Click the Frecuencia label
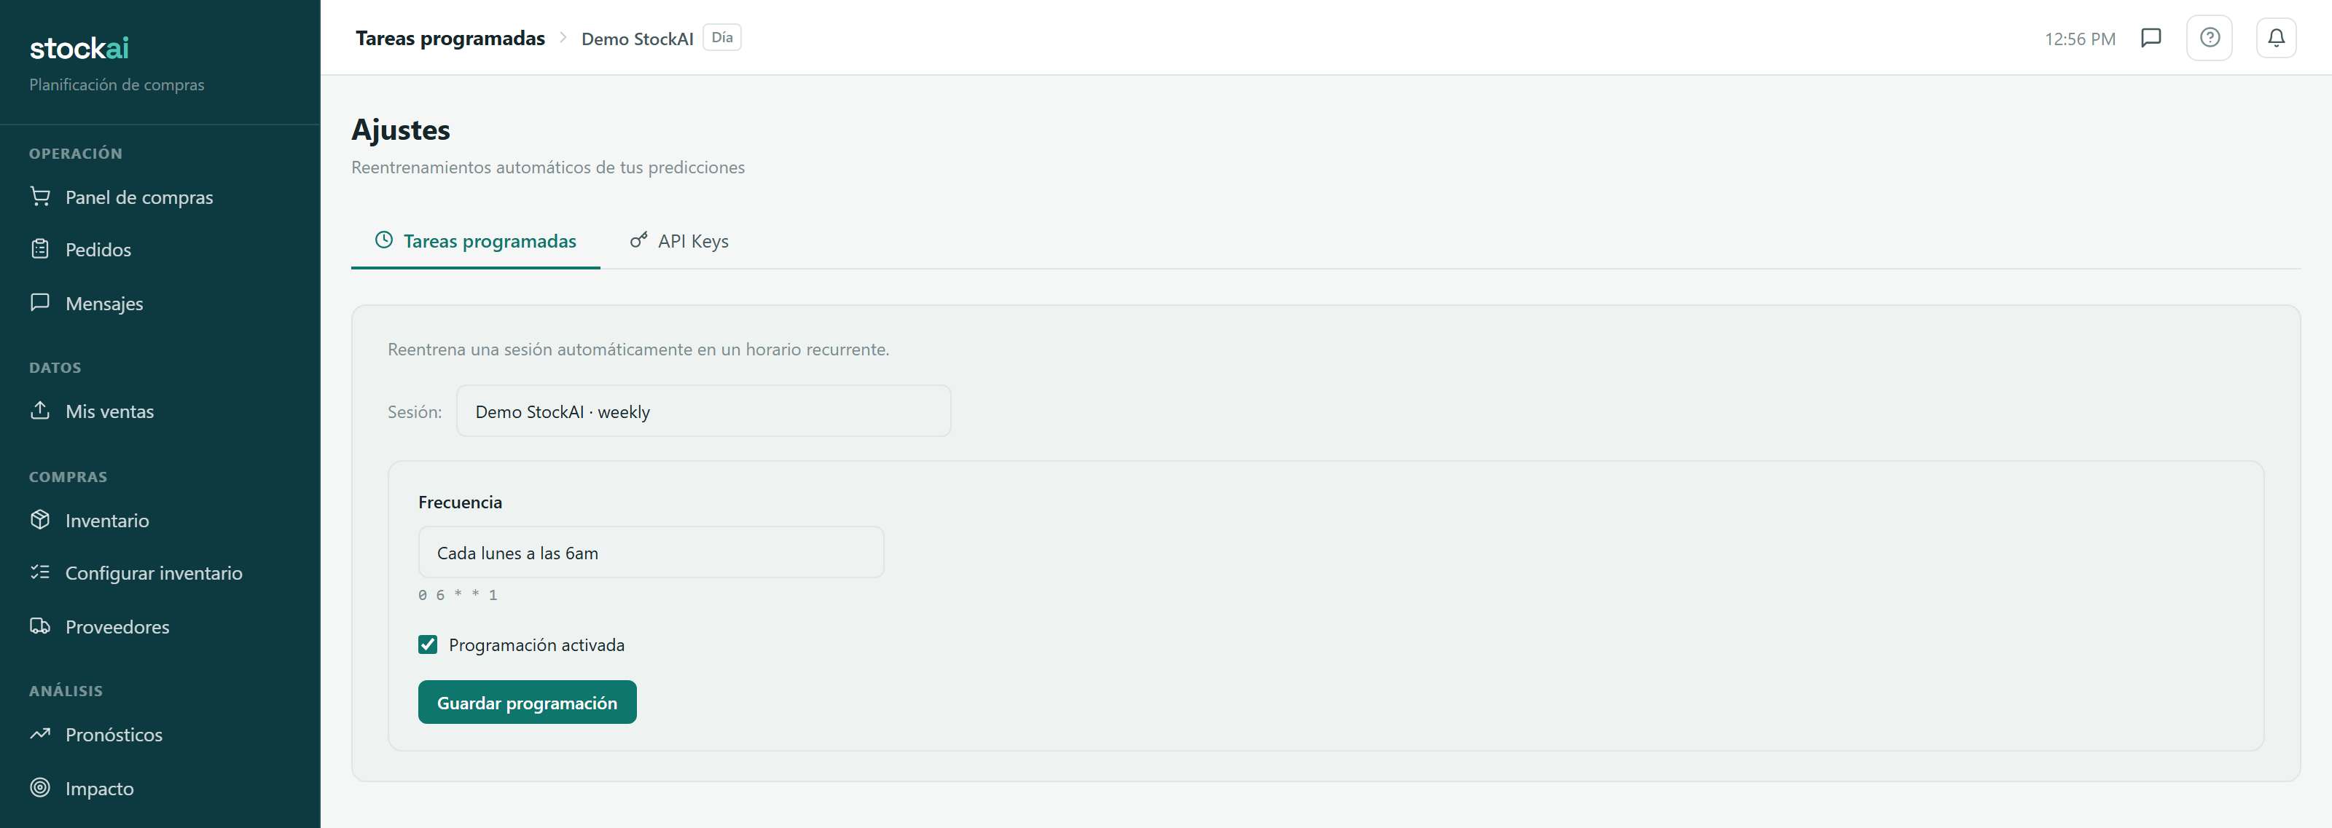The image size is (2332, 828). [460, 501]
